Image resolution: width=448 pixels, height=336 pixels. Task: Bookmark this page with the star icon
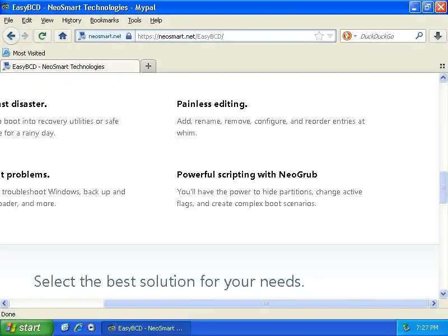319,36
